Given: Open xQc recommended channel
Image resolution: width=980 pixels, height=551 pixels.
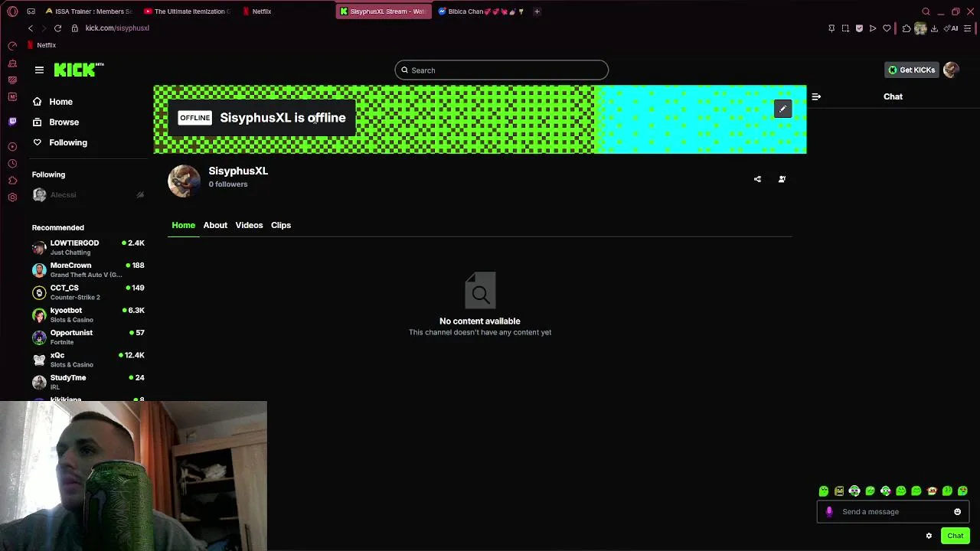Looking at the screenshot, I should click(88, 360).
